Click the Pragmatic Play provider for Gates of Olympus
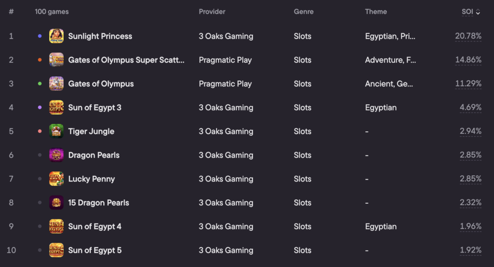Viewport: 494px width, 267px height. 225,84
